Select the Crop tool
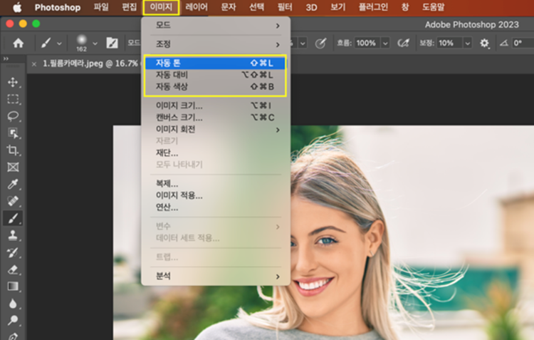This screenshot has width=534, height=340. pyautogui.click(x=13, y=150)
